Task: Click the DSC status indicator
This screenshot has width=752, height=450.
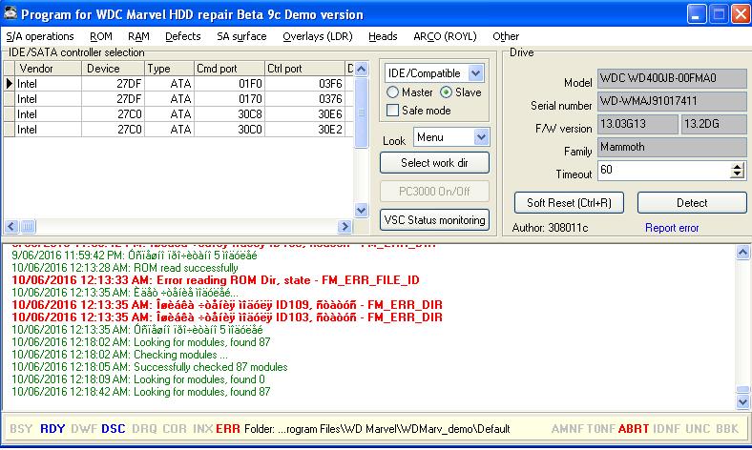Action: tap(114, 429)
